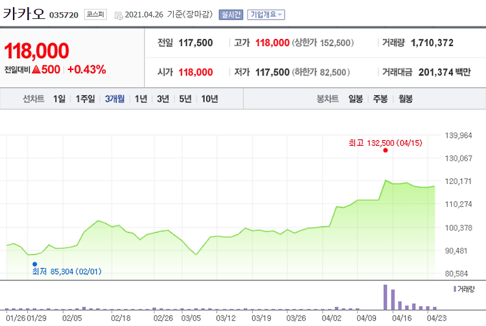Image resolution: width=486 pixels, height=326 pixels.
Task: Click the 2021.04.26 기준(장마감) date text
Action: click(x=168, y=14)
